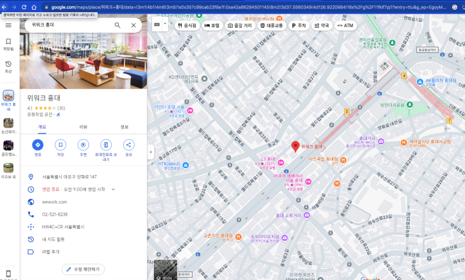Click the HTK(seoul) marker
This screenshot has width=465, height=280.
[185, 165]
